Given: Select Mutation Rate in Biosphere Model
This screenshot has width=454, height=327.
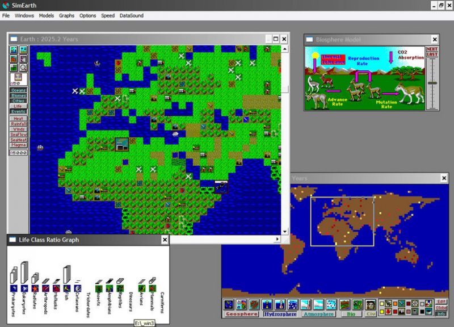Looking at the screenshot, I should pos(386,104).
